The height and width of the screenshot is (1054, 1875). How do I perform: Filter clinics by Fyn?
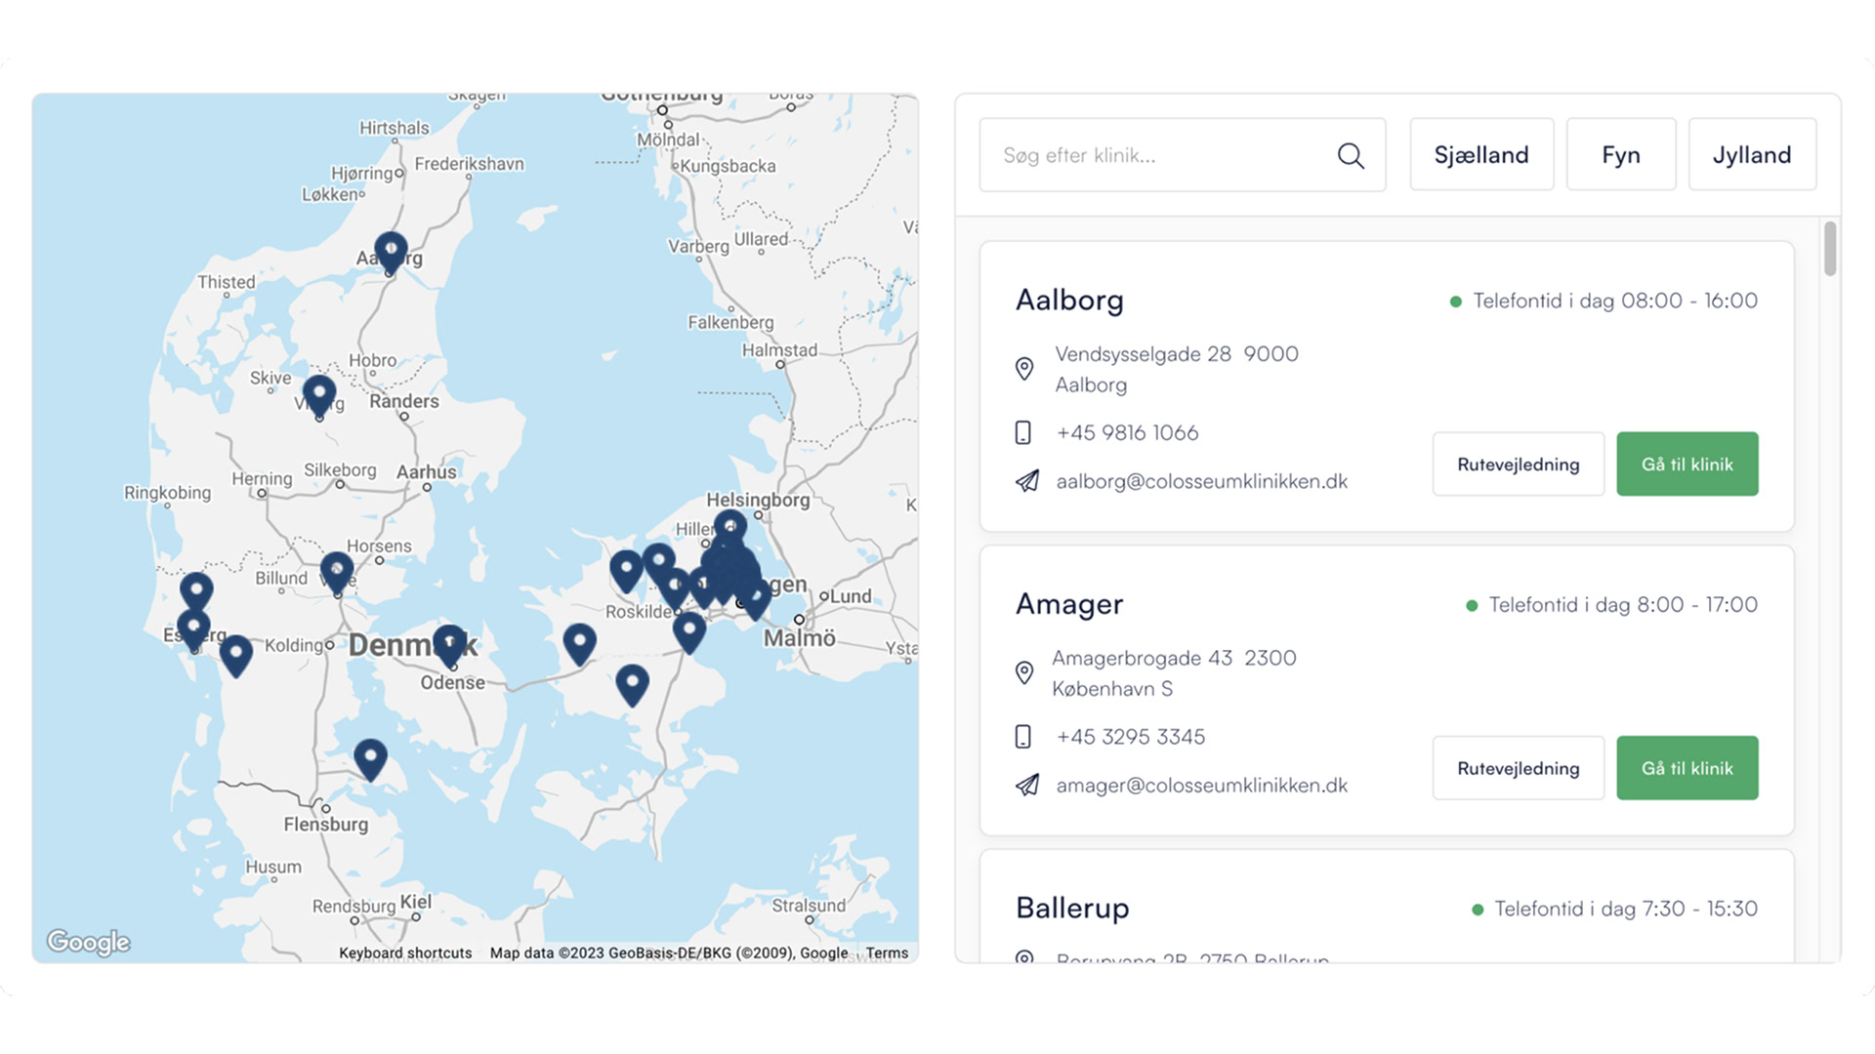(1621, 155)
